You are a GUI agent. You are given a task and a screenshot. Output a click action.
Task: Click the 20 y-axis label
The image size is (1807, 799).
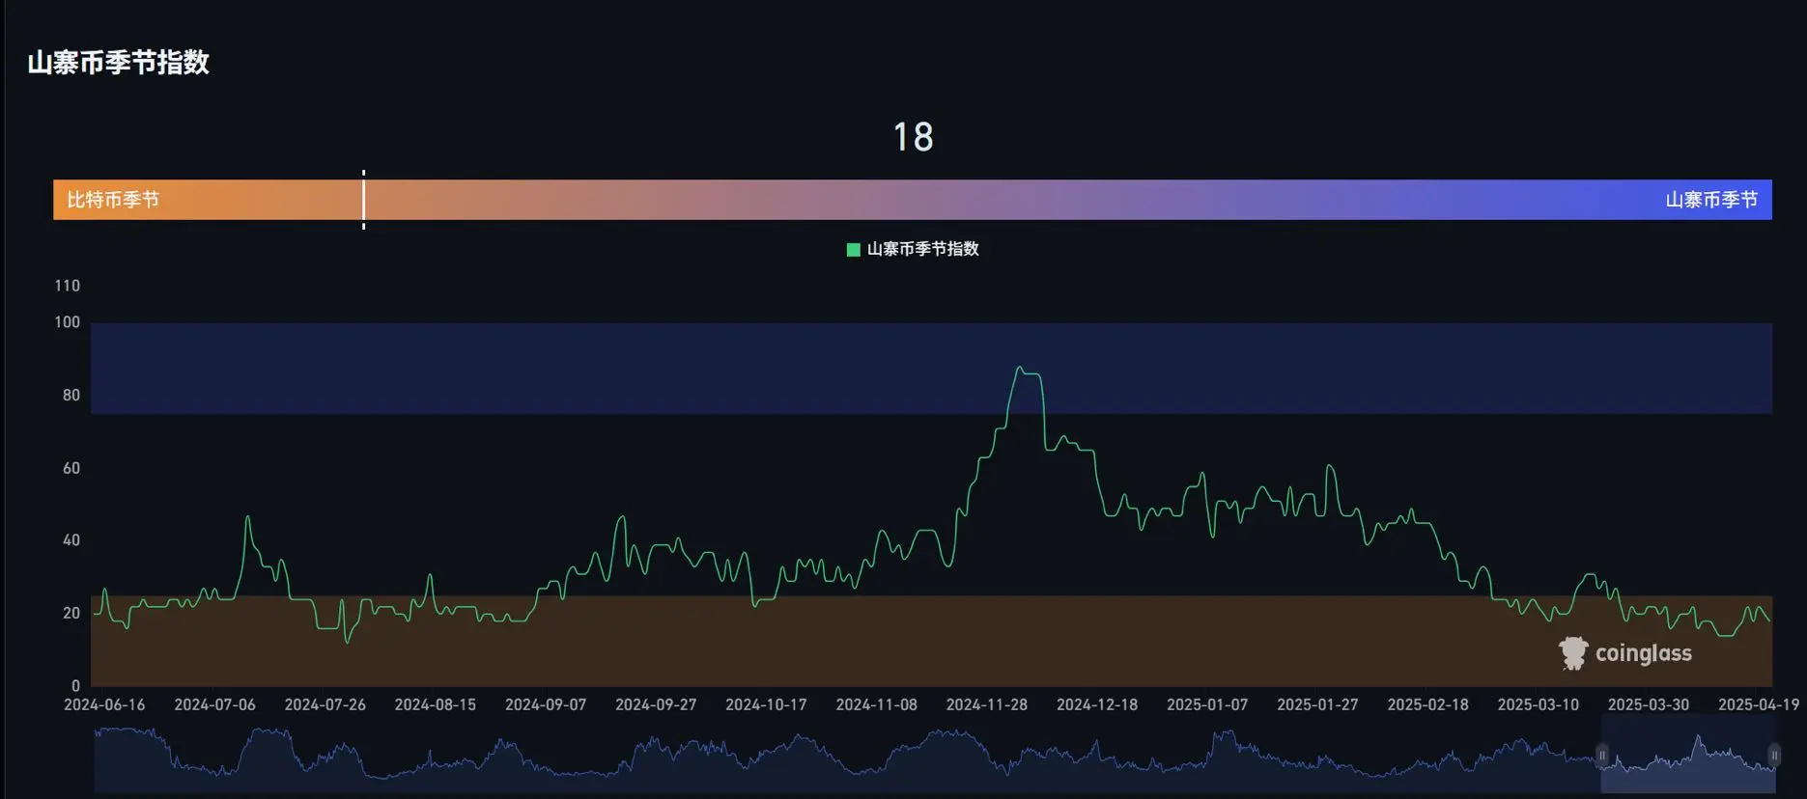pyautogui.click(x=71, y=613)
